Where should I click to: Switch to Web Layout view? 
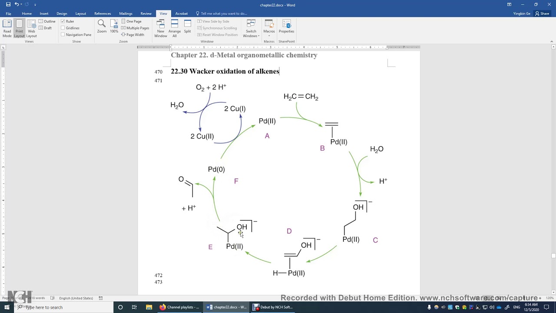(31, 29)
